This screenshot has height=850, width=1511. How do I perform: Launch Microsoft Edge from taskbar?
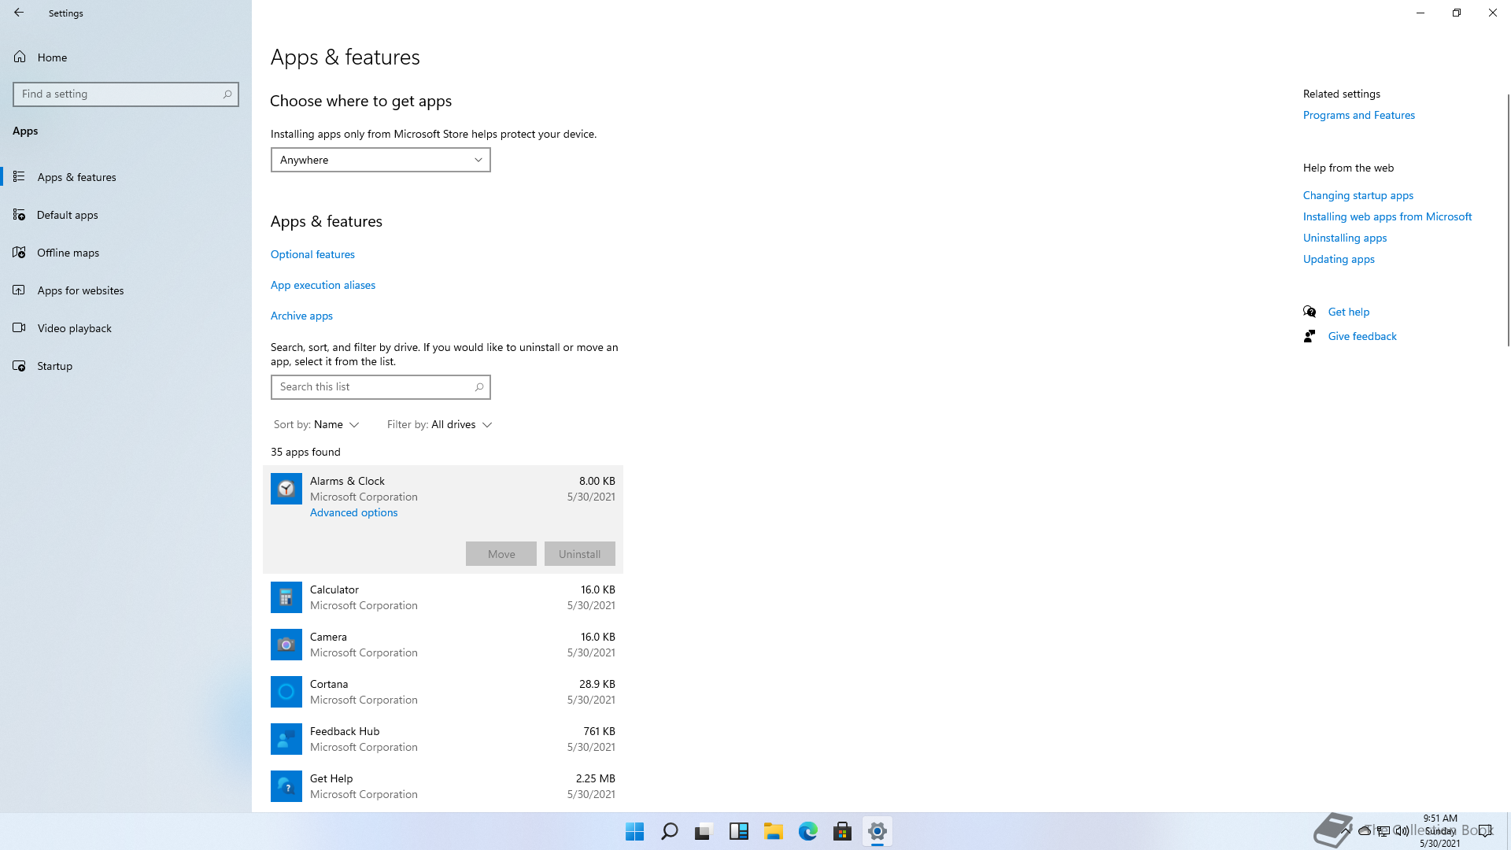click(807, 831)
